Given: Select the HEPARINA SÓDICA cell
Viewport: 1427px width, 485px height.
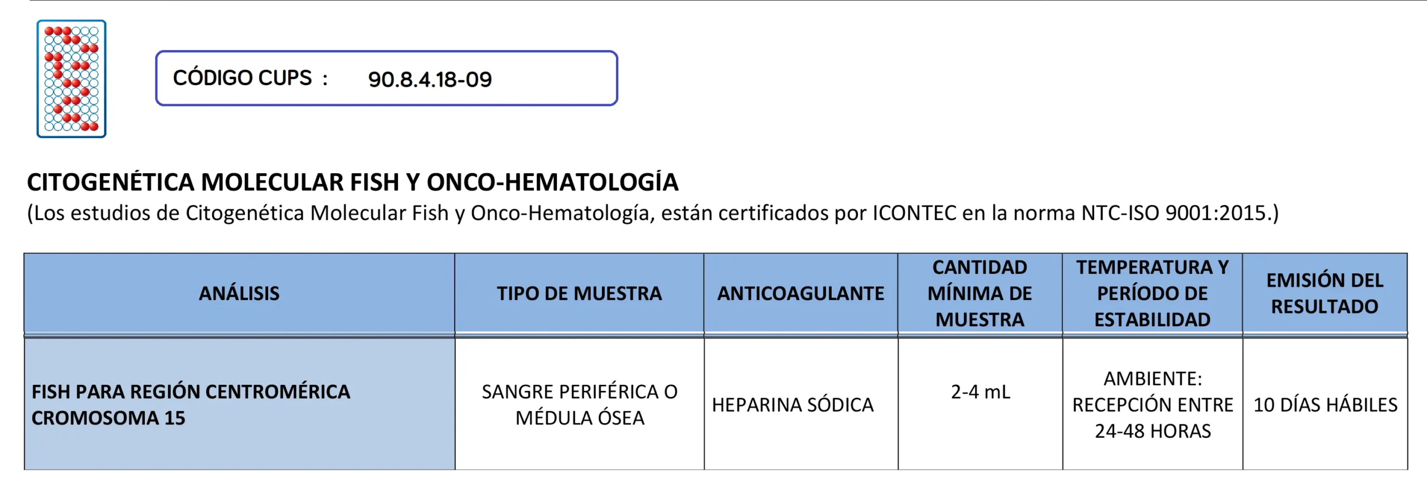Looking at the screenshot, I should click(x=793, y=405).
